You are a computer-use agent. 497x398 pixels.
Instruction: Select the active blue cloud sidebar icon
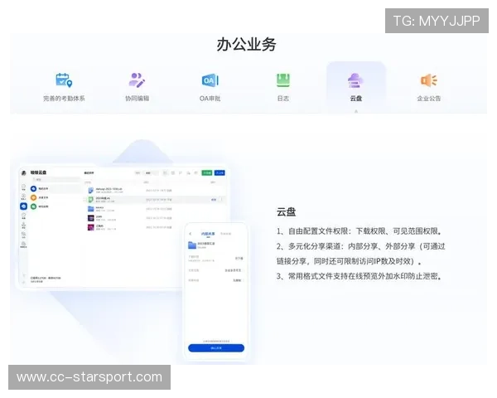click(24, 206)
